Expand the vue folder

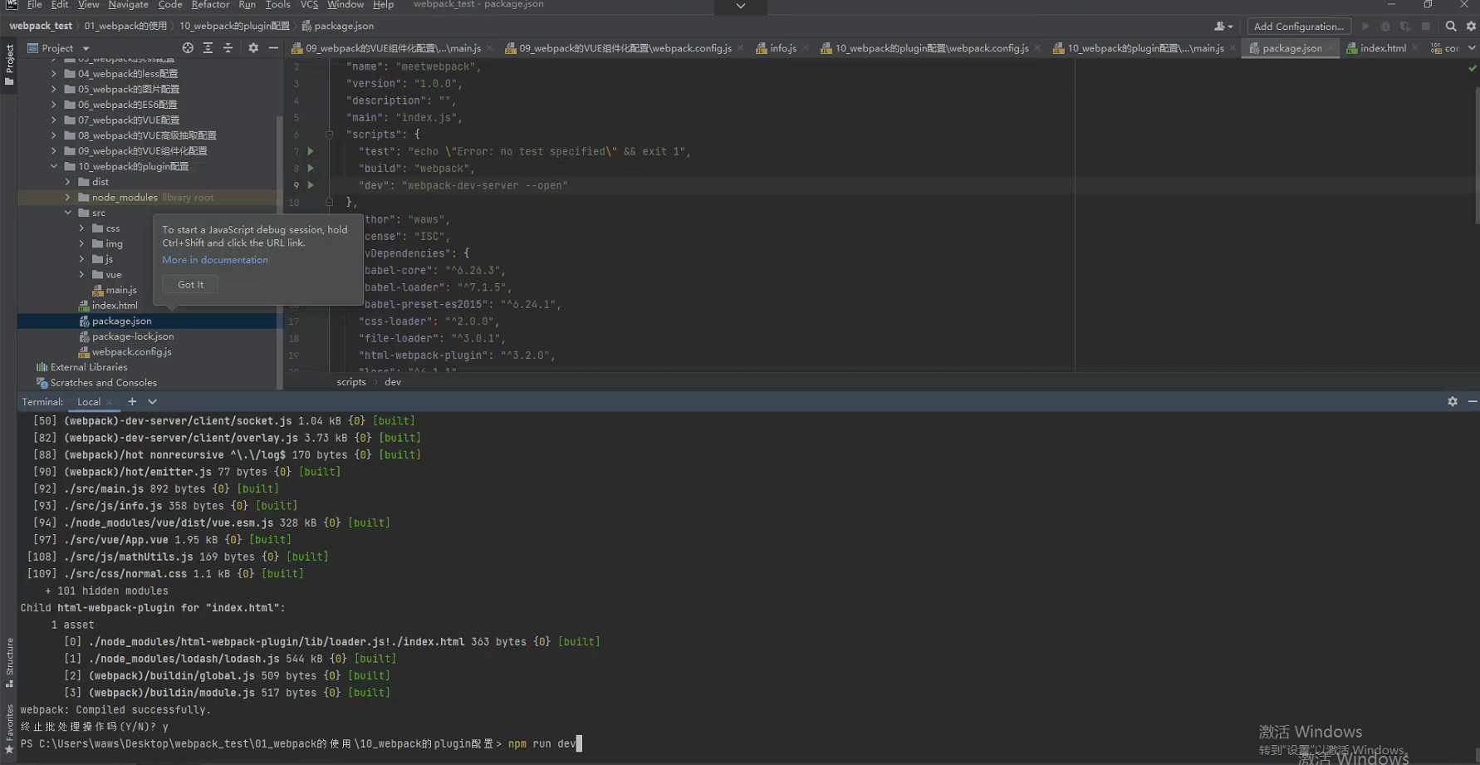click(x=81, y=275)
